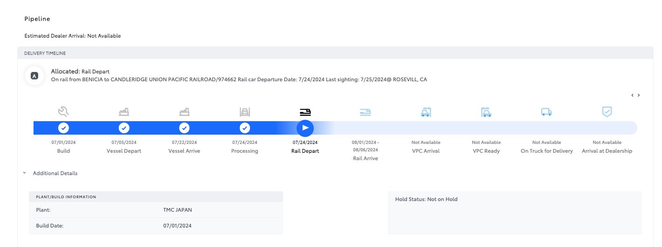Click the Rail Arrive train icon
662x247 pixels.
tap(365, 111)
